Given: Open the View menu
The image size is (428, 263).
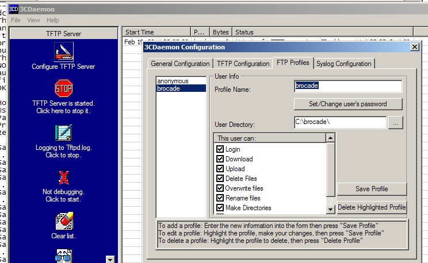Looking at the screenshot, I should (x=33, y=20).
